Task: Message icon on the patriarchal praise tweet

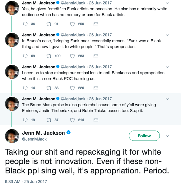Action: [96, 120]
